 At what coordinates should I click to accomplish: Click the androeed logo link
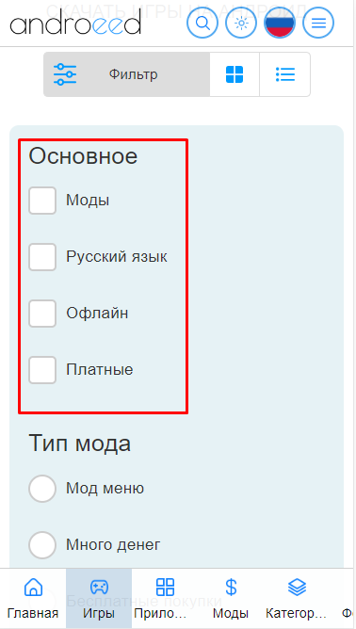click(75, 23)
